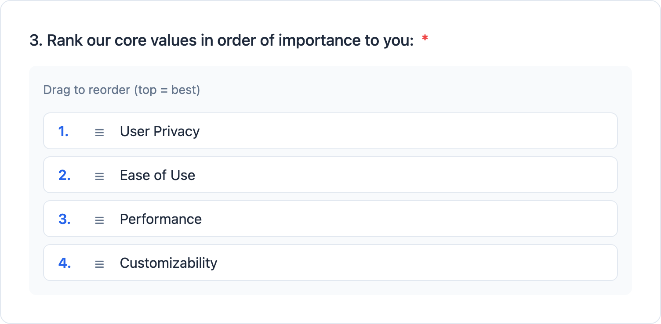
Task: Click the 'Drag to reorder' instruction text
Action: point(121,90)
